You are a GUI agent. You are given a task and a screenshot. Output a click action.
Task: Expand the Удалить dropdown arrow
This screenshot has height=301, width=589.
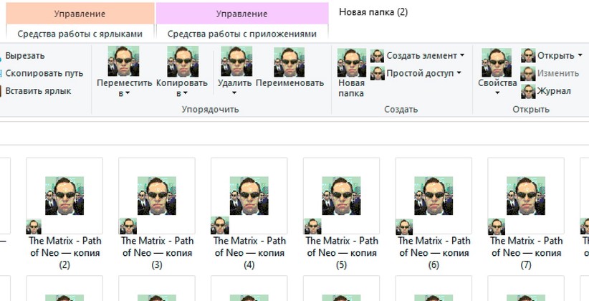pos(234,93)
